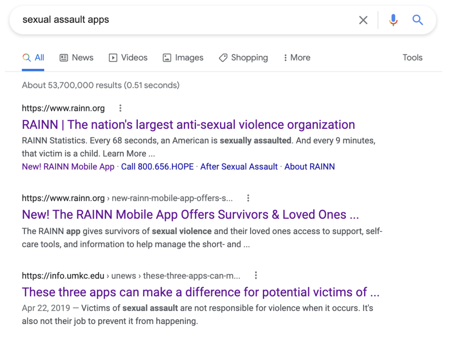Open three-dot menu for umkc.edu result
The height and width of the screenshot is (338, 471).
point(256,275)
